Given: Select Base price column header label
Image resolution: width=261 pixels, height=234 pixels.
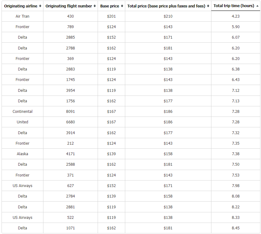Looking at the screenshot, I should pos(109,6).
